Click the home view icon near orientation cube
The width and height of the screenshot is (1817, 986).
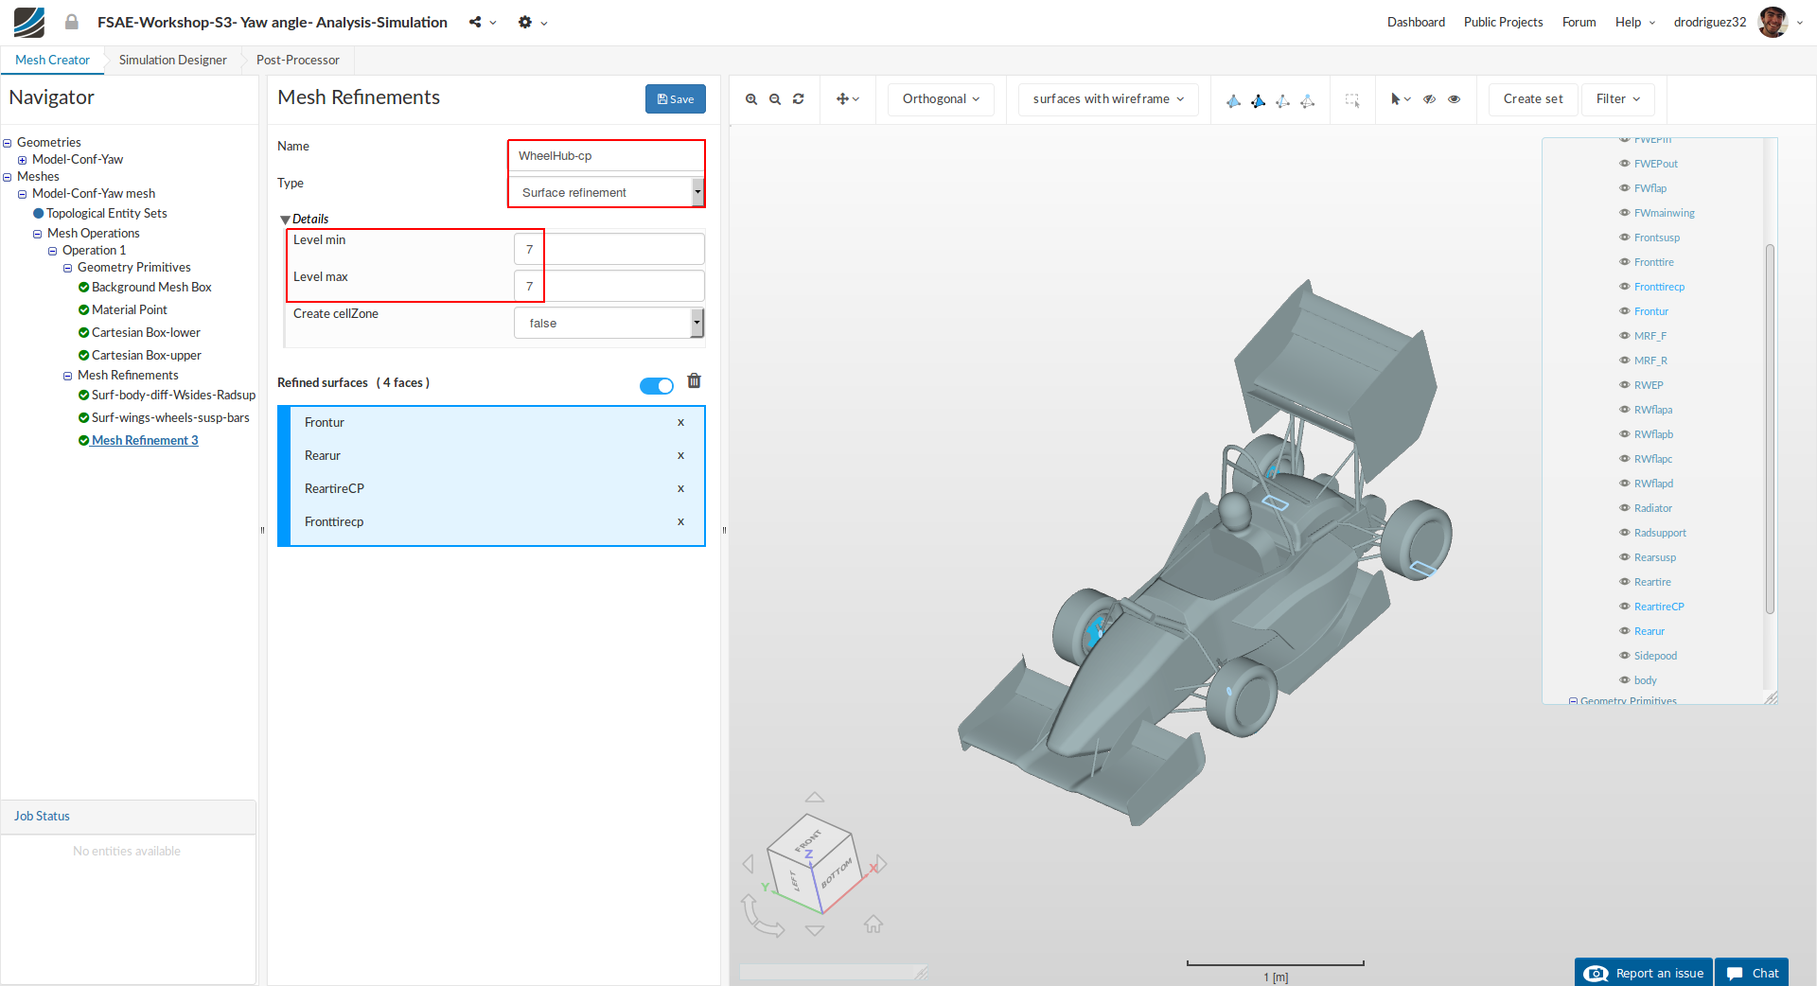coord(873,924)
